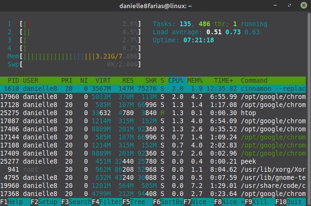
Task: Sort by the MEM% column header
Action: (x=195, y=80)
